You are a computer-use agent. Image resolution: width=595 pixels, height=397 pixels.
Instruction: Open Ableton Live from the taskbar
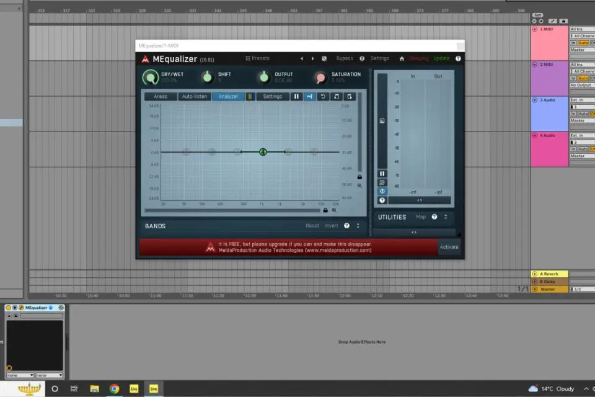pos(134,389)
